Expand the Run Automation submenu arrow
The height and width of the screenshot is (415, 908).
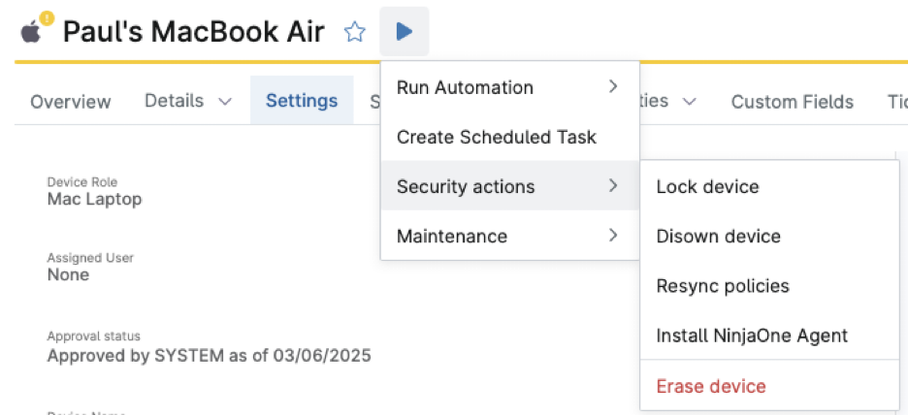click(x=612, y=87)
